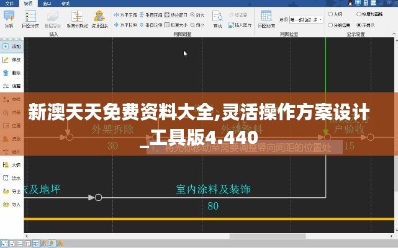Select the 分组信息 radio button

coord(339,25)
